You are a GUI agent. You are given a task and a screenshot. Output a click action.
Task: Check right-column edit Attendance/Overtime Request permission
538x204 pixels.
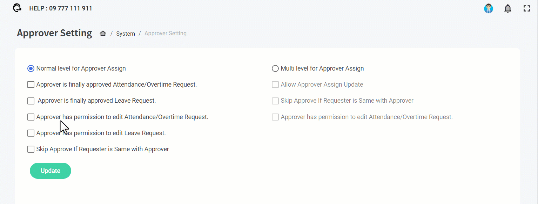point(275,117)
